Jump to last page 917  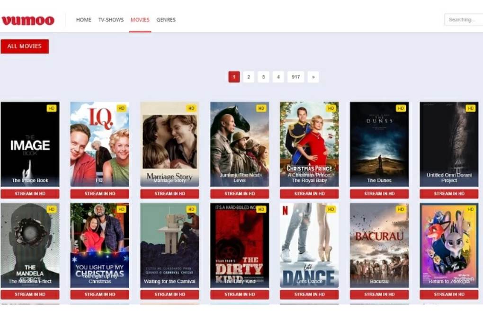pyautogui.click(x=295, y=77)
